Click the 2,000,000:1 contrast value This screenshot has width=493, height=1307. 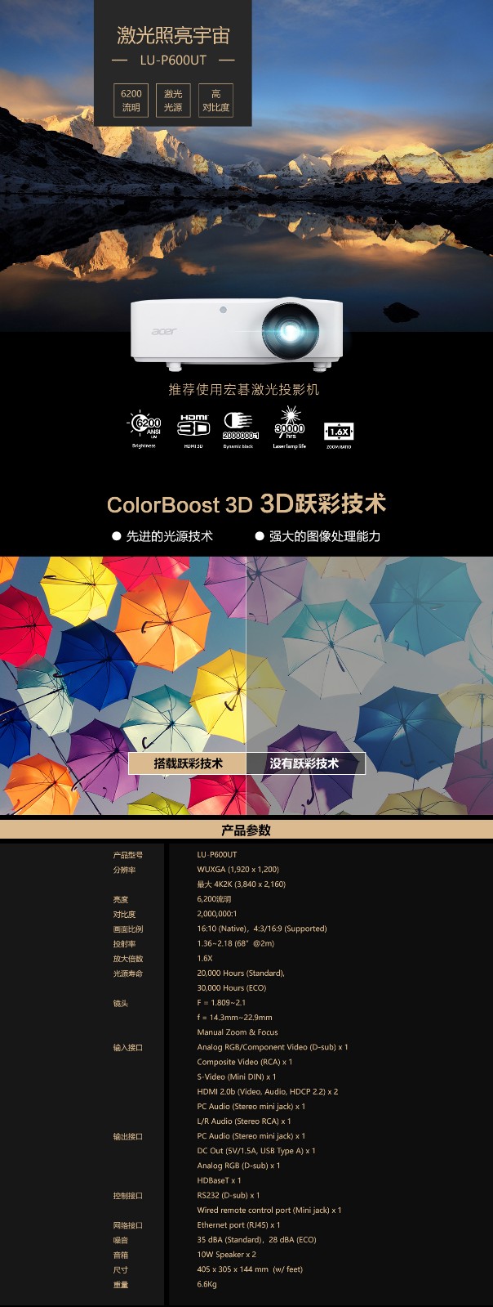pos(217,914)
